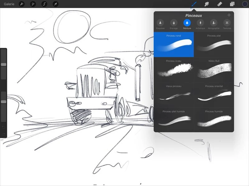
Task: Select the Eraser tool
Action: click(219, 4)
